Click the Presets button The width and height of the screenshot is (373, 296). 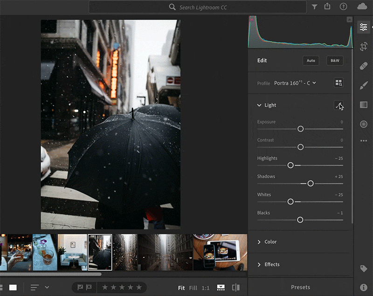300,287
